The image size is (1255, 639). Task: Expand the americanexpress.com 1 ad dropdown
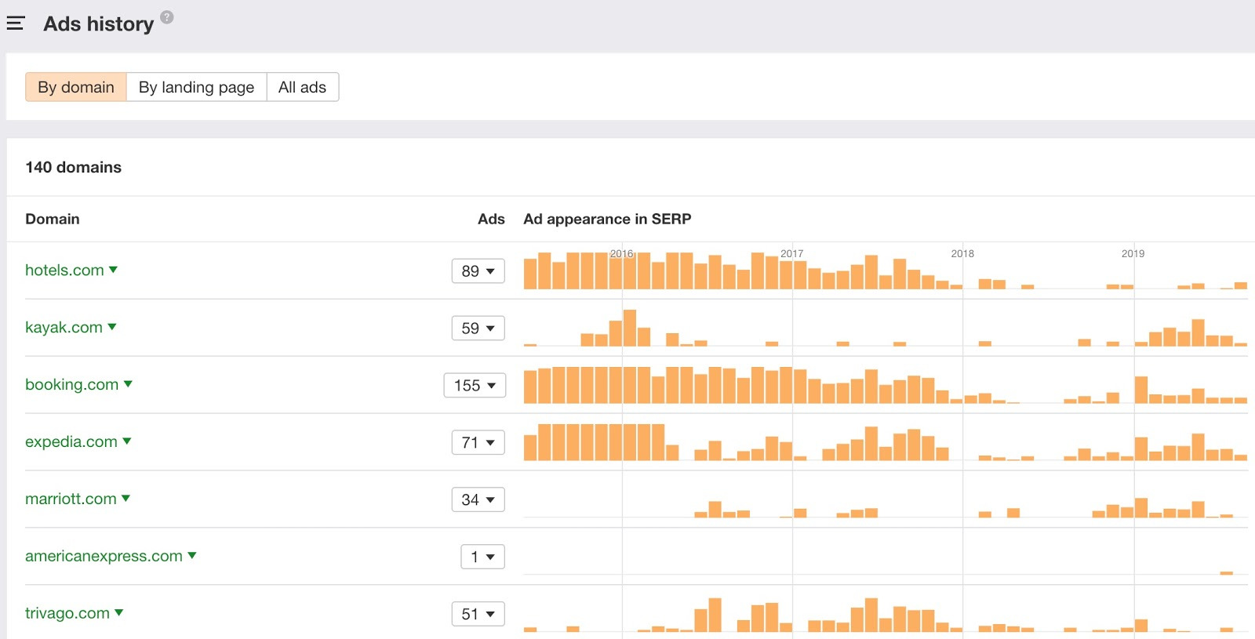point(482,557)
